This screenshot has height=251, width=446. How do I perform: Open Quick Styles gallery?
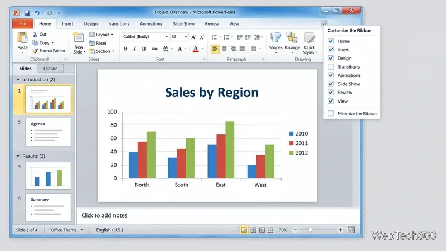309,44
